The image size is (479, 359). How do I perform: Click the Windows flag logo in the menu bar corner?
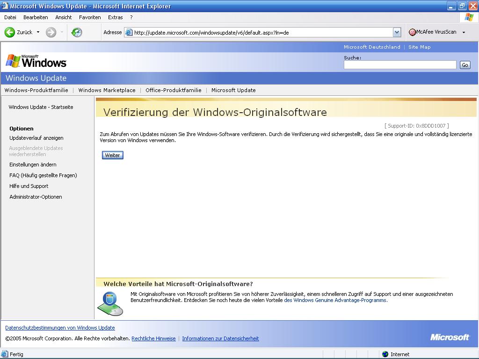[469, 17]
